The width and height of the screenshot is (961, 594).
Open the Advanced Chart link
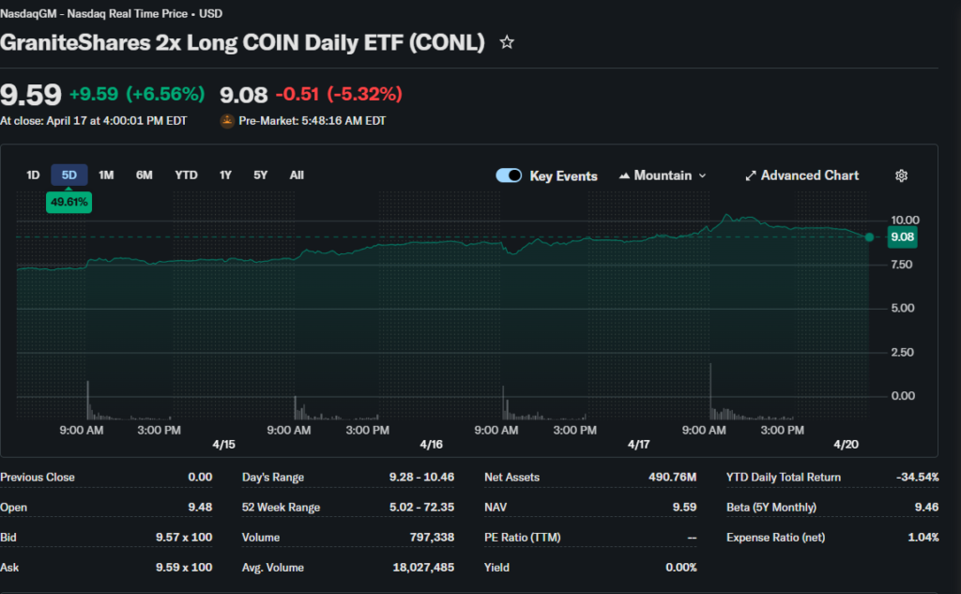[809, 175]
